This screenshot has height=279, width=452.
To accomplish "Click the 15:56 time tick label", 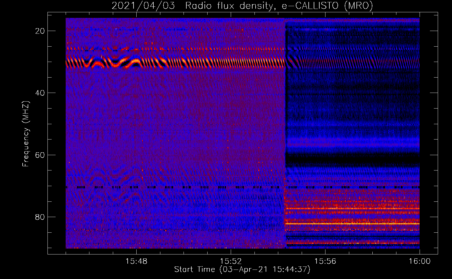I will [x=325, y=261].
